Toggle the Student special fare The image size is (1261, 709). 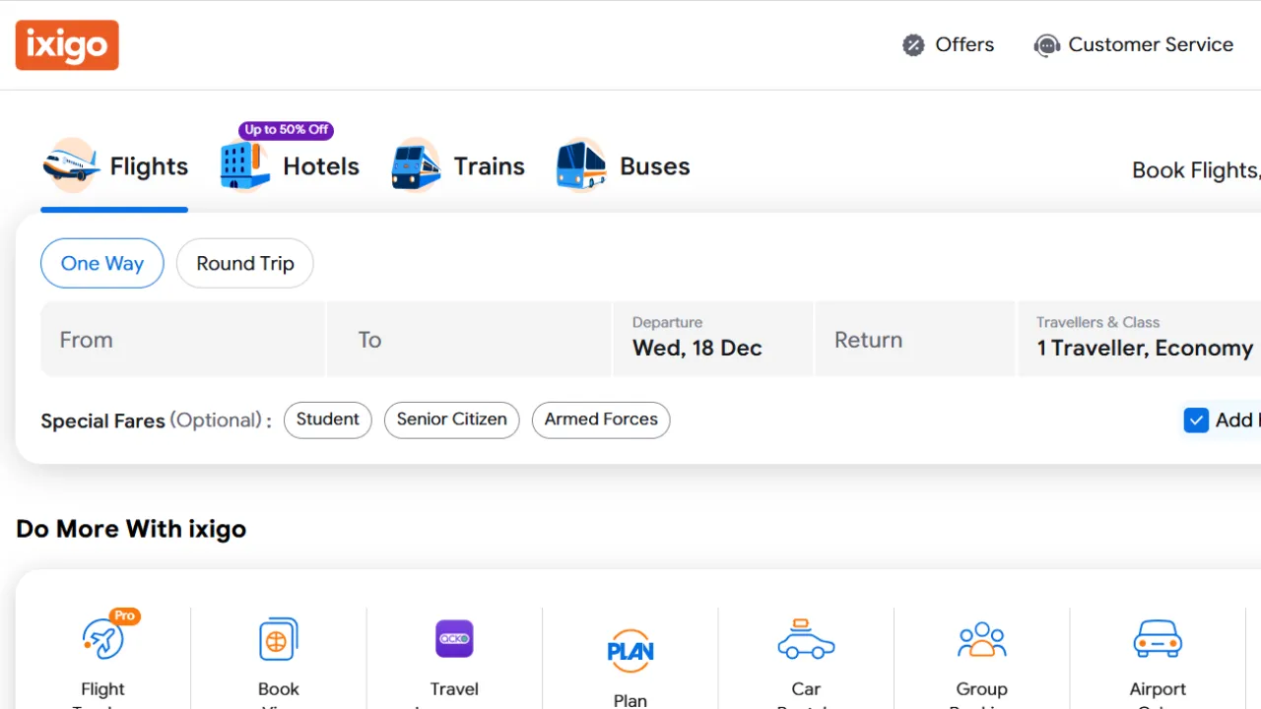coord(327,419)
